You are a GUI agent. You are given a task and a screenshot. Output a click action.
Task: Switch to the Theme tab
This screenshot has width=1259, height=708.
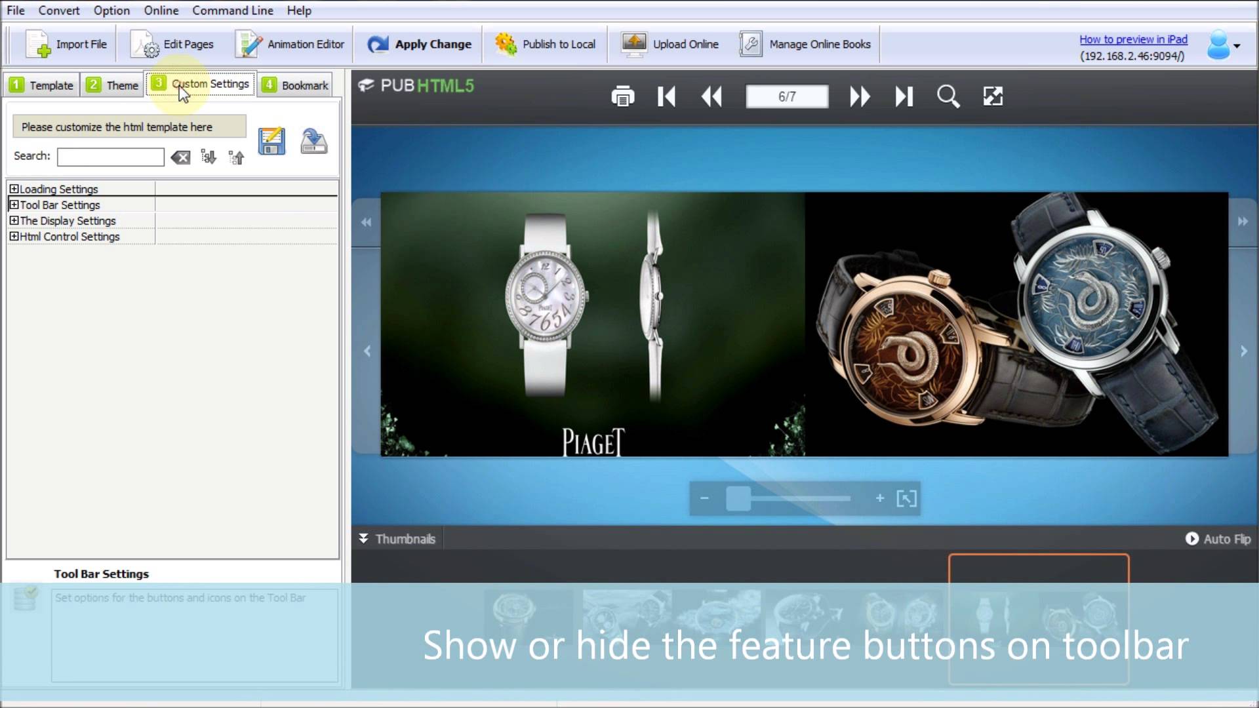coord(113,85)
